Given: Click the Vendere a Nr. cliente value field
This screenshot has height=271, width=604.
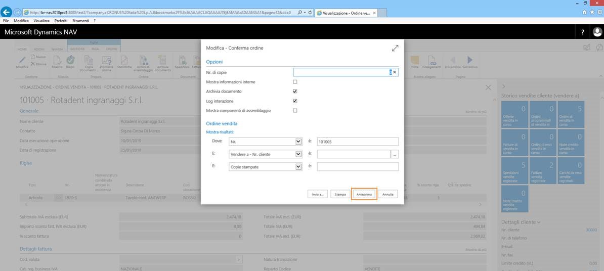Looking at the screenshot, I should pos(354,154).
